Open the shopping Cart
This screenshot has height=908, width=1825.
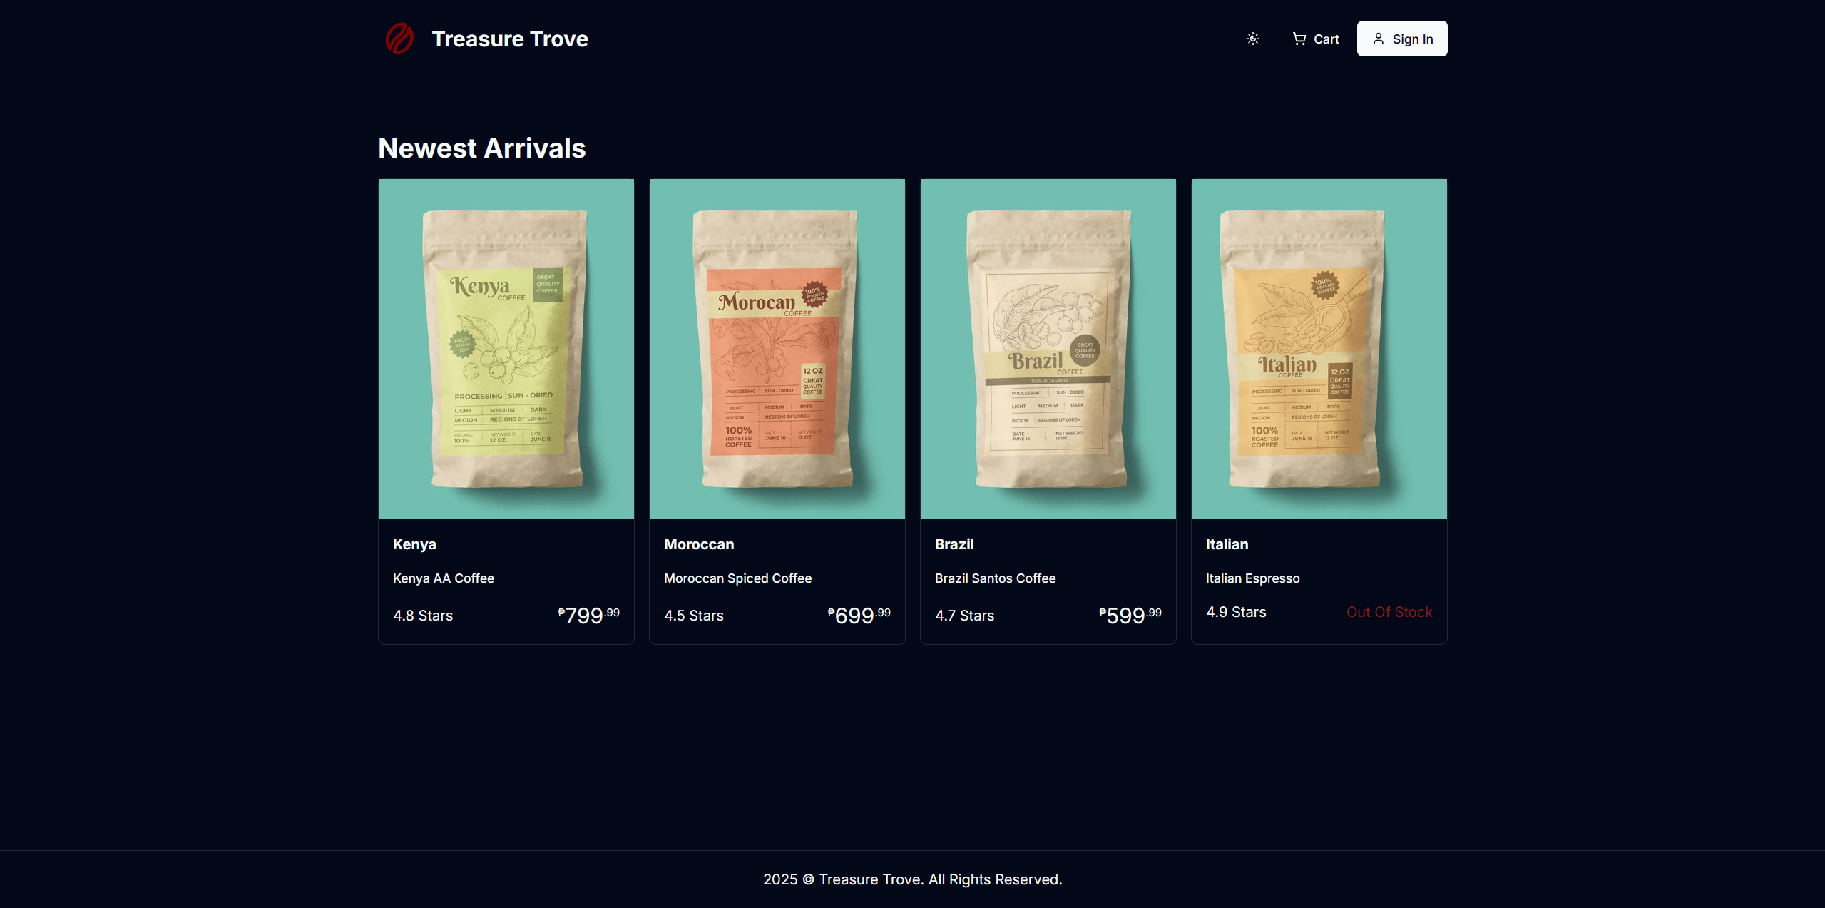[1316, 39]
